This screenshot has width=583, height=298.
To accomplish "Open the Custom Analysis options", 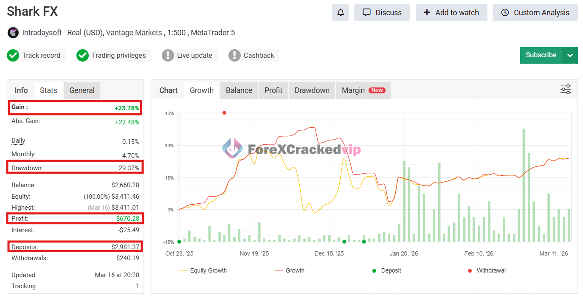I will coord(535,13).
